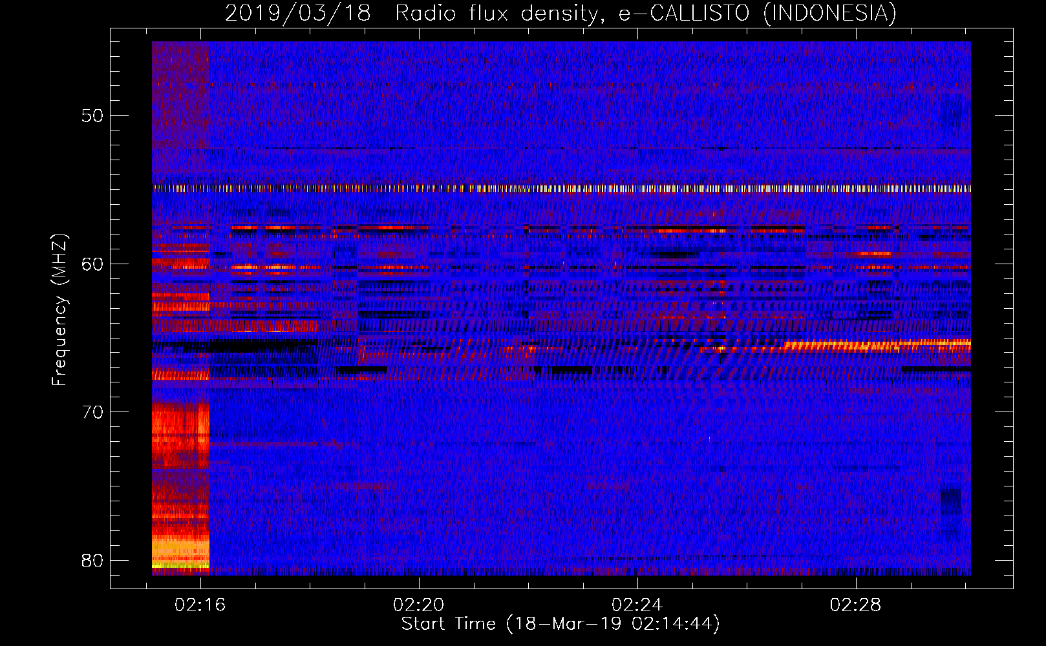The height and width of the screenshot is (646, 1046).
Task: Click the 60 MHz frequency tick label
Action: coord(92,264)
